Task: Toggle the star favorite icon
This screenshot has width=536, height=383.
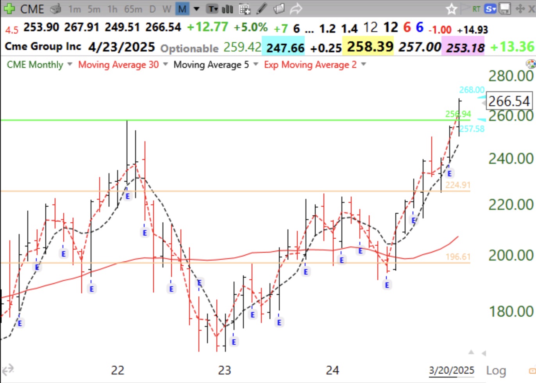Action: [x=452, y=9]
